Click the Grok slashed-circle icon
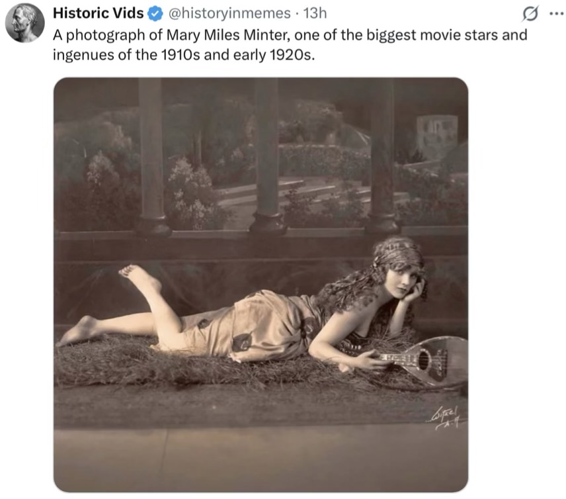 531,13
